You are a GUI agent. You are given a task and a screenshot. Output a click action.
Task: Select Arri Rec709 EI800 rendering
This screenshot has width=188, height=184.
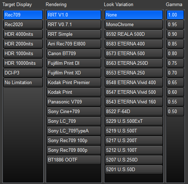pos(74,44)
